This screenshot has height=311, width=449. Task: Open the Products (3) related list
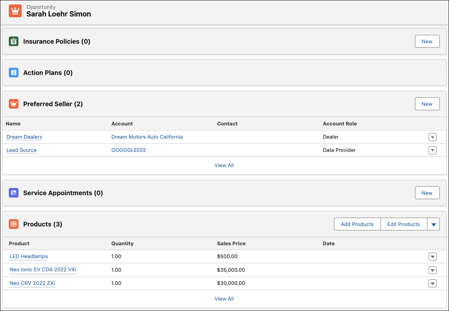[43, 224]
